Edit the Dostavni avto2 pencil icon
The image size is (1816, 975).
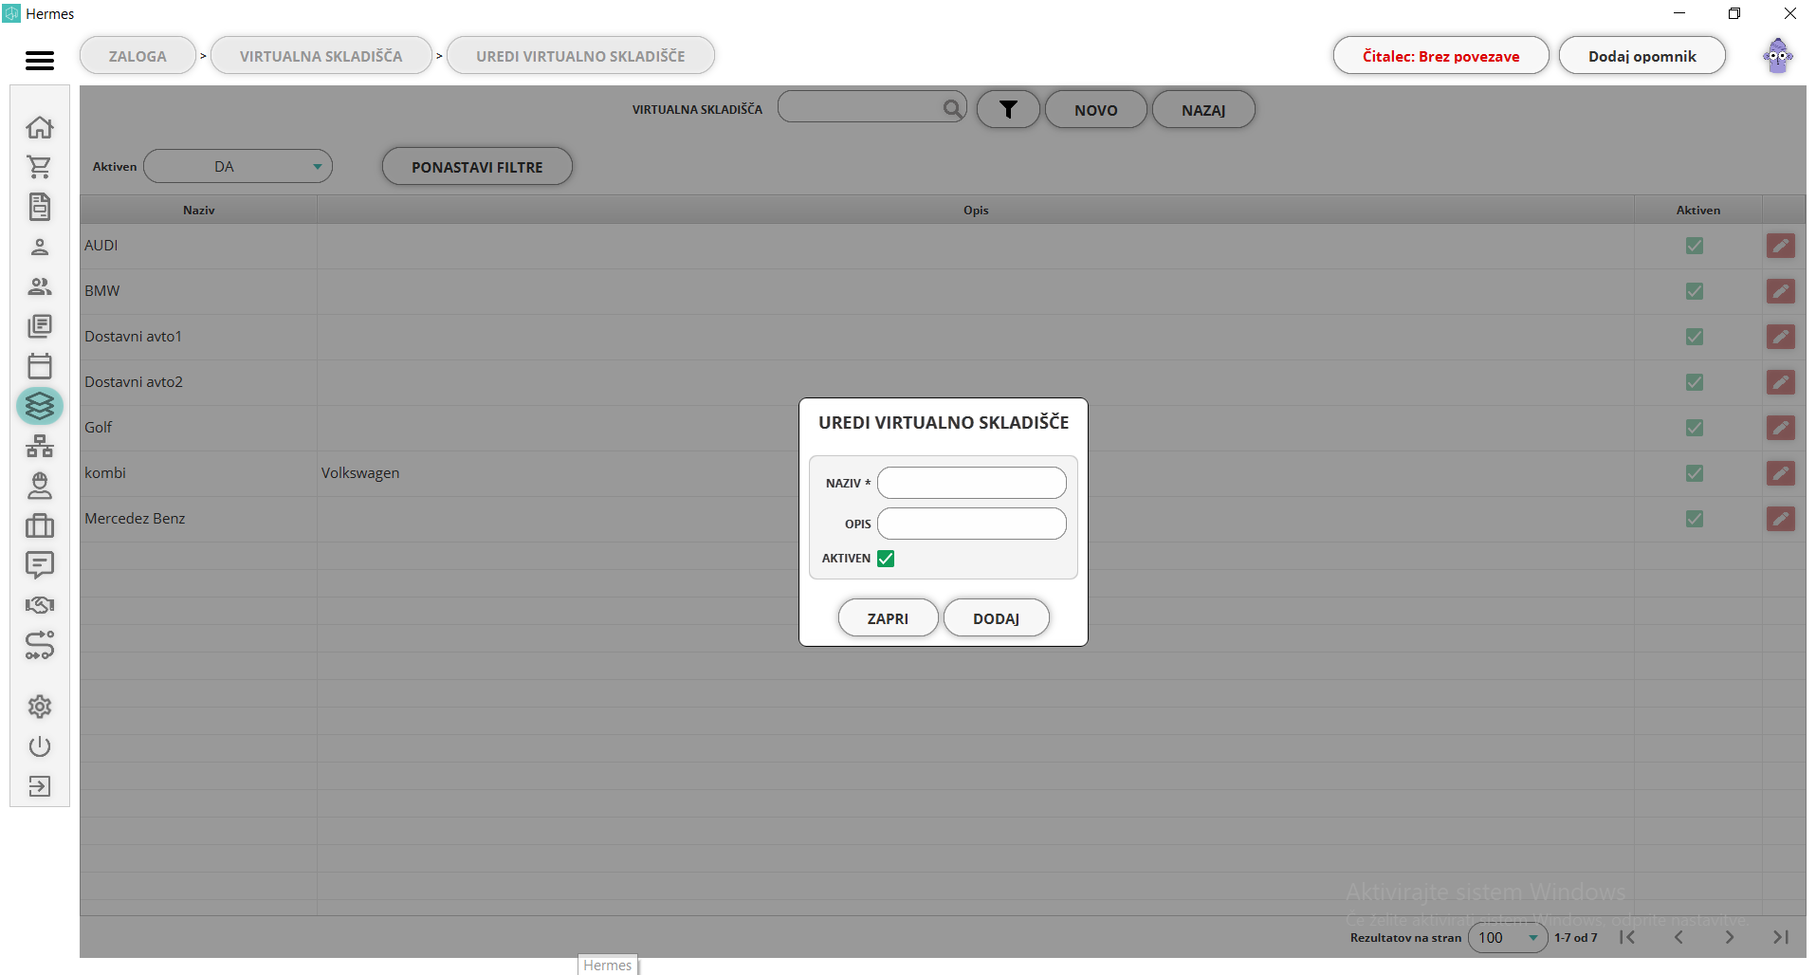click(x=1781, y=382)
